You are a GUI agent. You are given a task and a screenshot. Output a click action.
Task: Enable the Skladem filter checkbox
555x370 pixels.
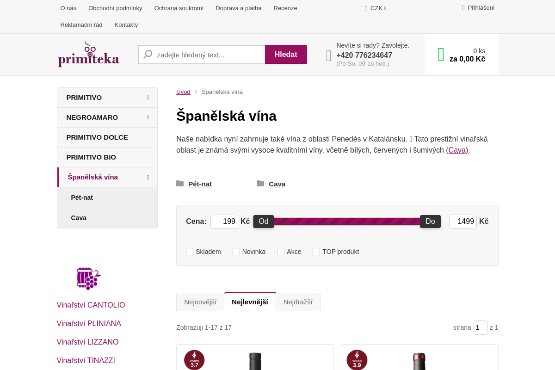[190, 252]
